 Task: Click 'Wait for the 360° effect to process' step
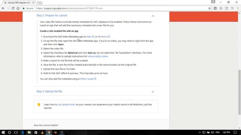pyautogui.click(x=76, y=73)
